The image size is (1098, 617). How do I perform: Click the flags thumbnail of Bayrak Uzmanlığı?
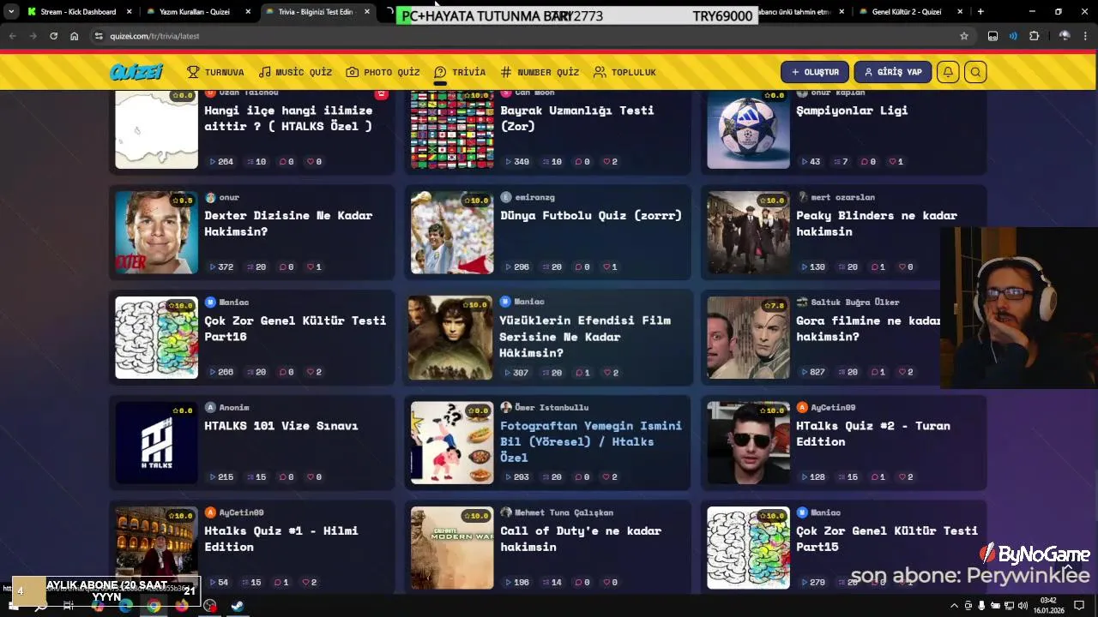[452, 129]
